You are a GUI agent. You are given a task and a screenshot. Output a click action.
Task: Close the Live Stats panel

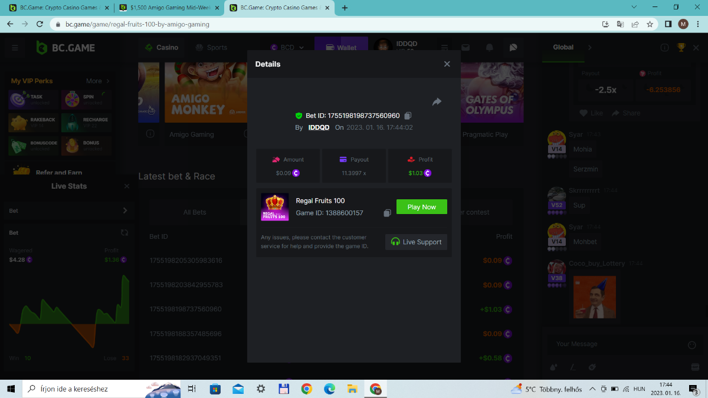click(x=127, y=186)
